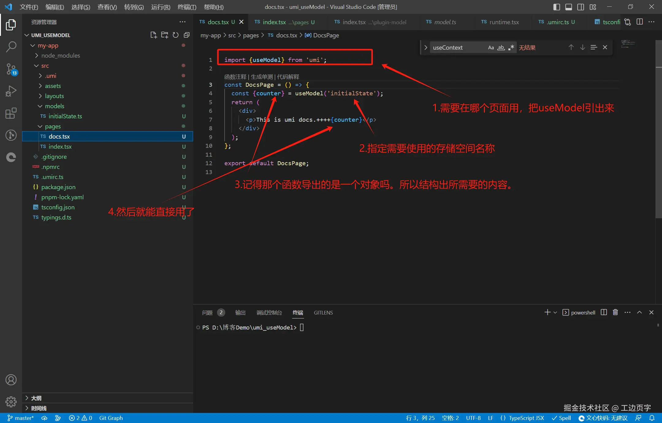Open the Source Control view with badge
The height and width of the screenshot is (423, 662).
[x=11, y=69]
